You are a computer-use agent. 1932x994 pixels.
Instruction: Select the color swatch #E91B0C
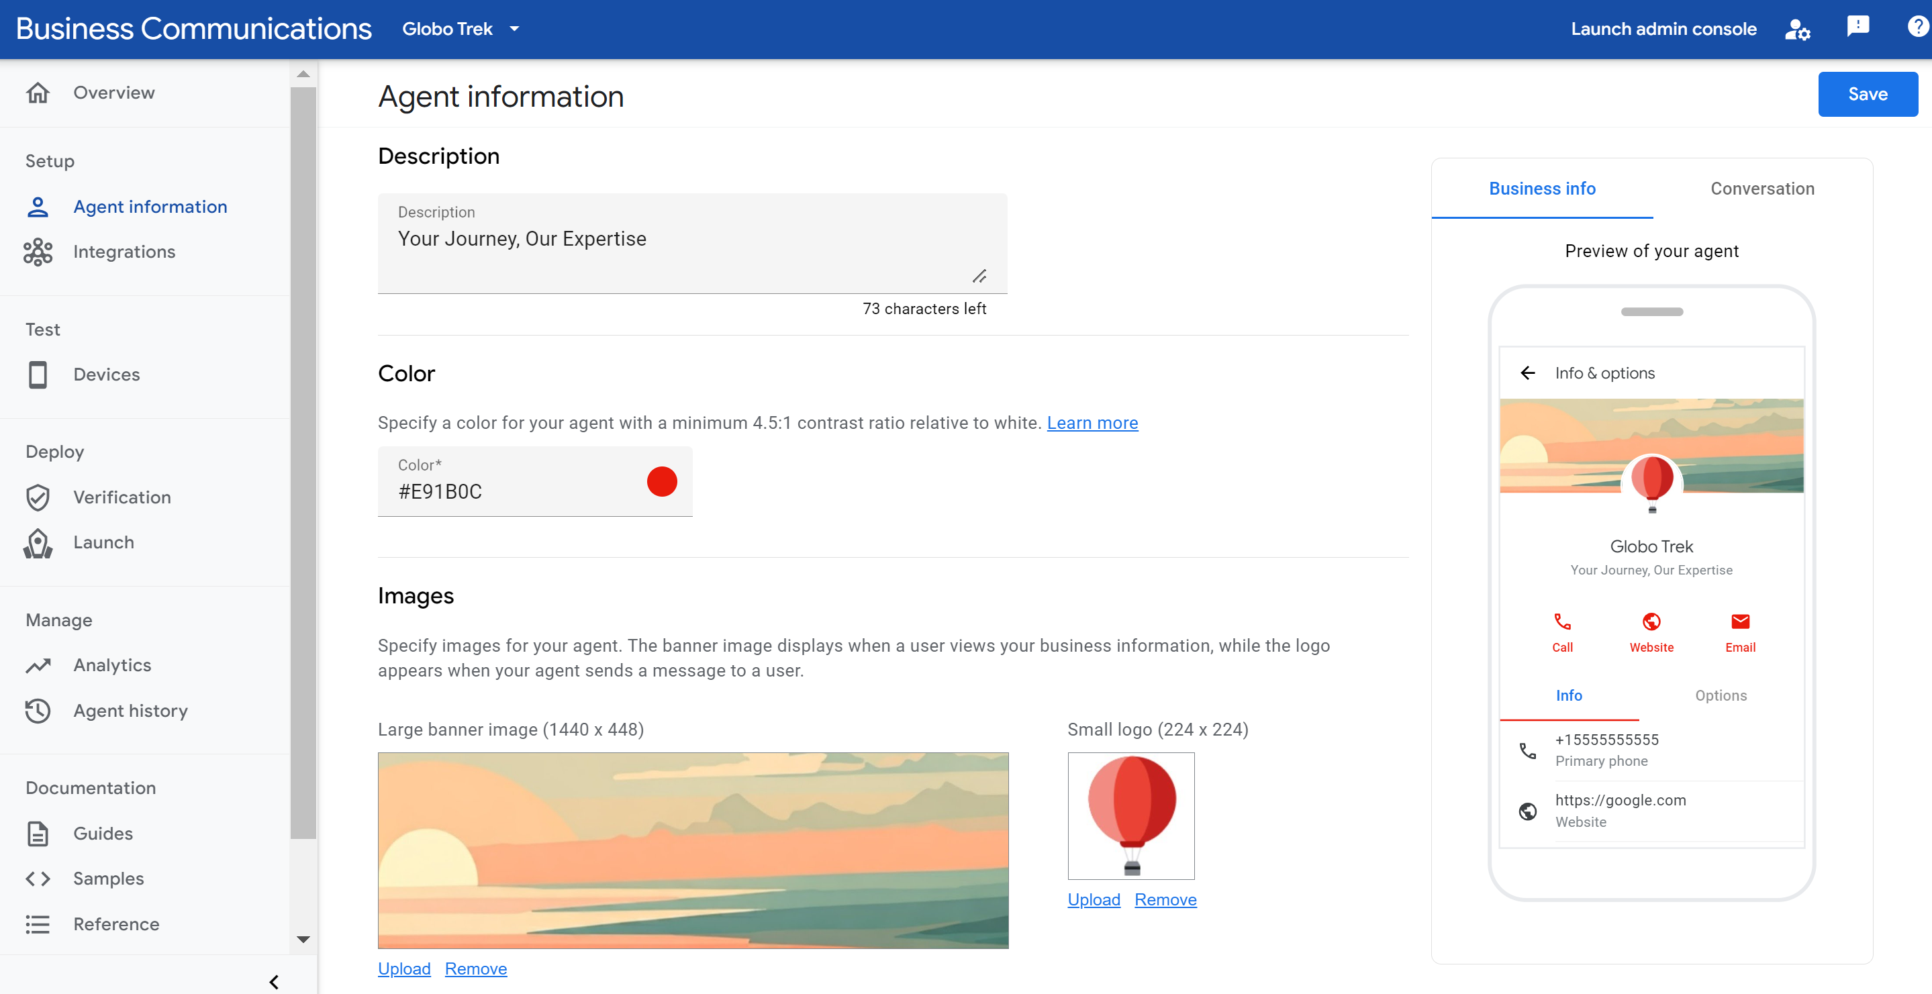(x=661, y=482)
